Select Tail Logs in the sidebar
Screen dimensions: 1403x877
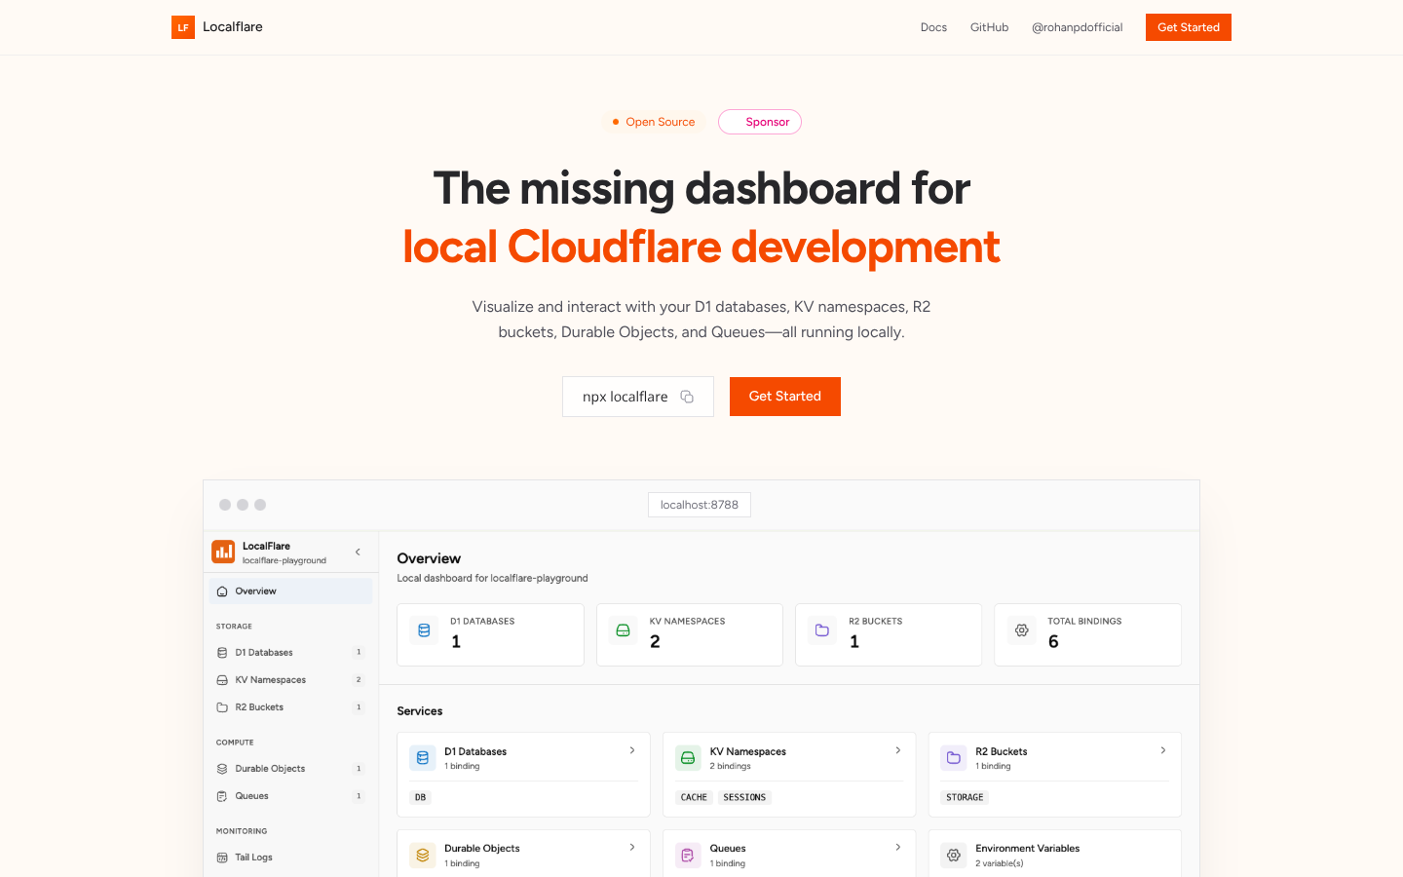pyautogui.click(x=253, y=858)
